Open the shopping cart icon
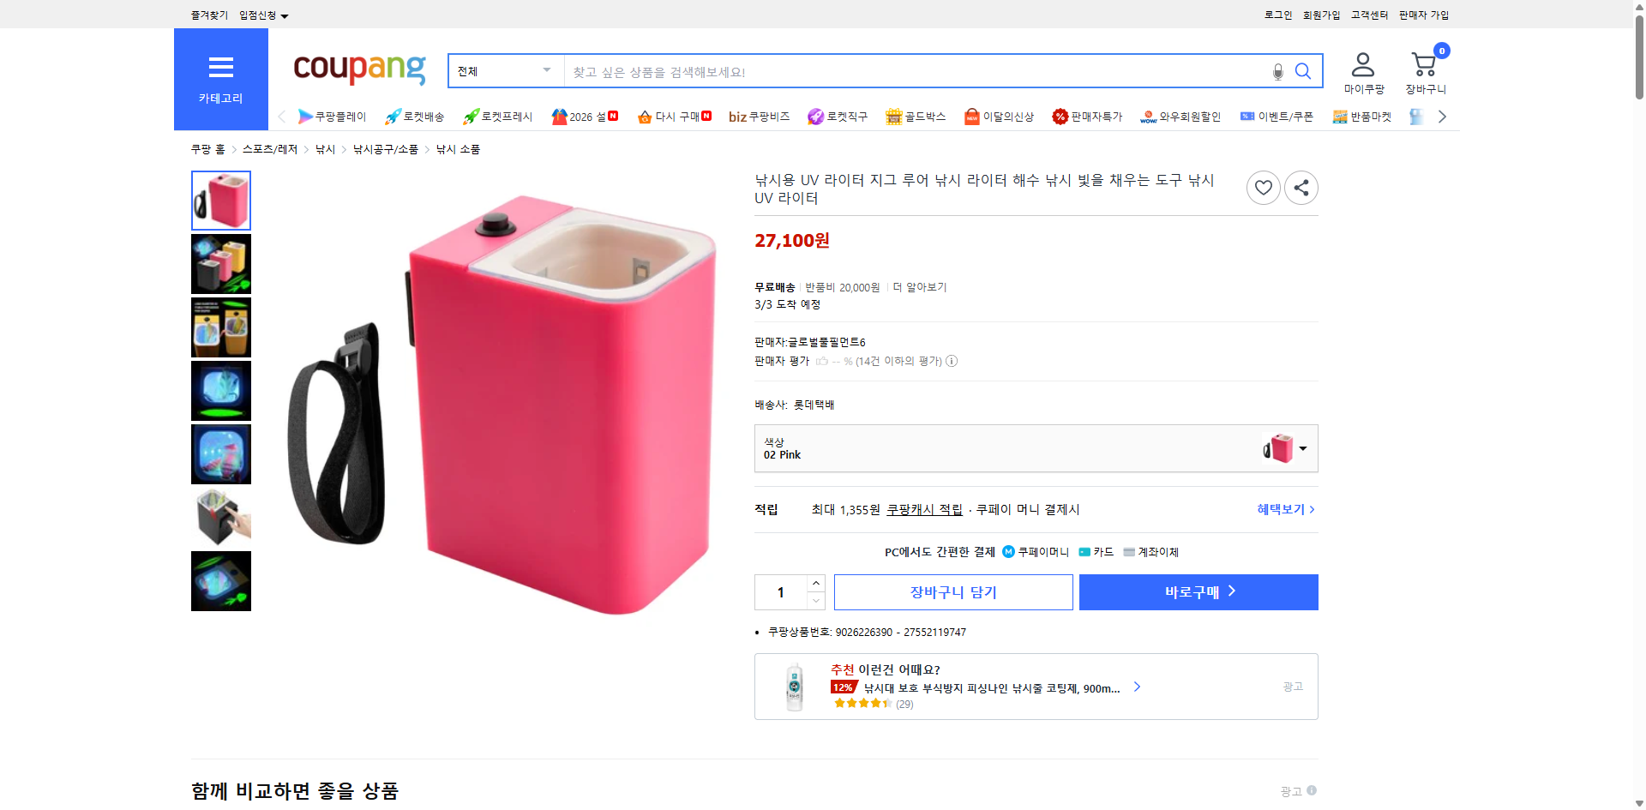The height and width of the screenshot is (810, 1646). [1424, 62]
